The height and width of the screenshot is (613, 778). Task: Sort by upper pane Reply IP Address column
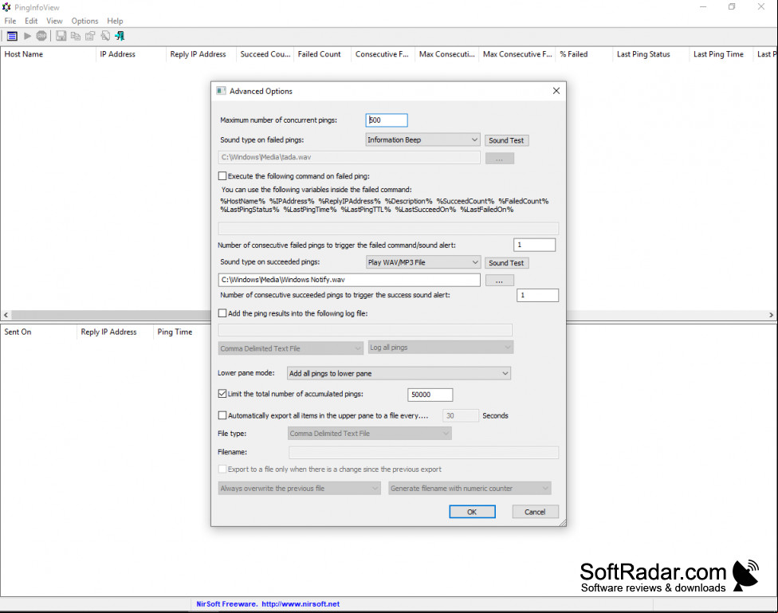201,54
